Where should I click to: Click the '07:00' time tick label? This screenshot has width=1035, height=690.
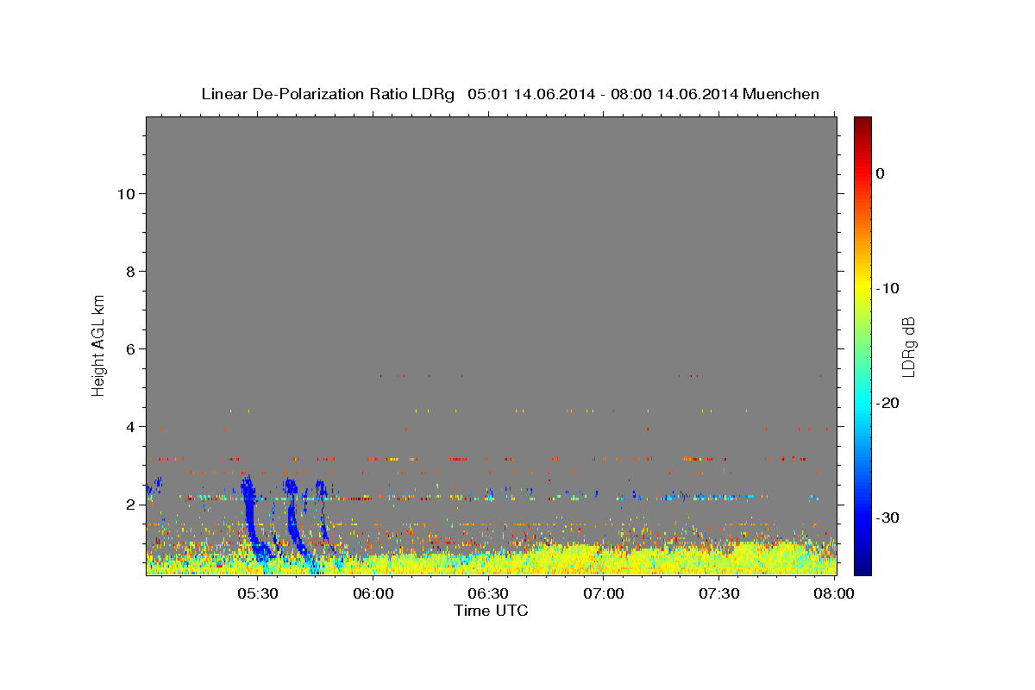pos(604,594)
